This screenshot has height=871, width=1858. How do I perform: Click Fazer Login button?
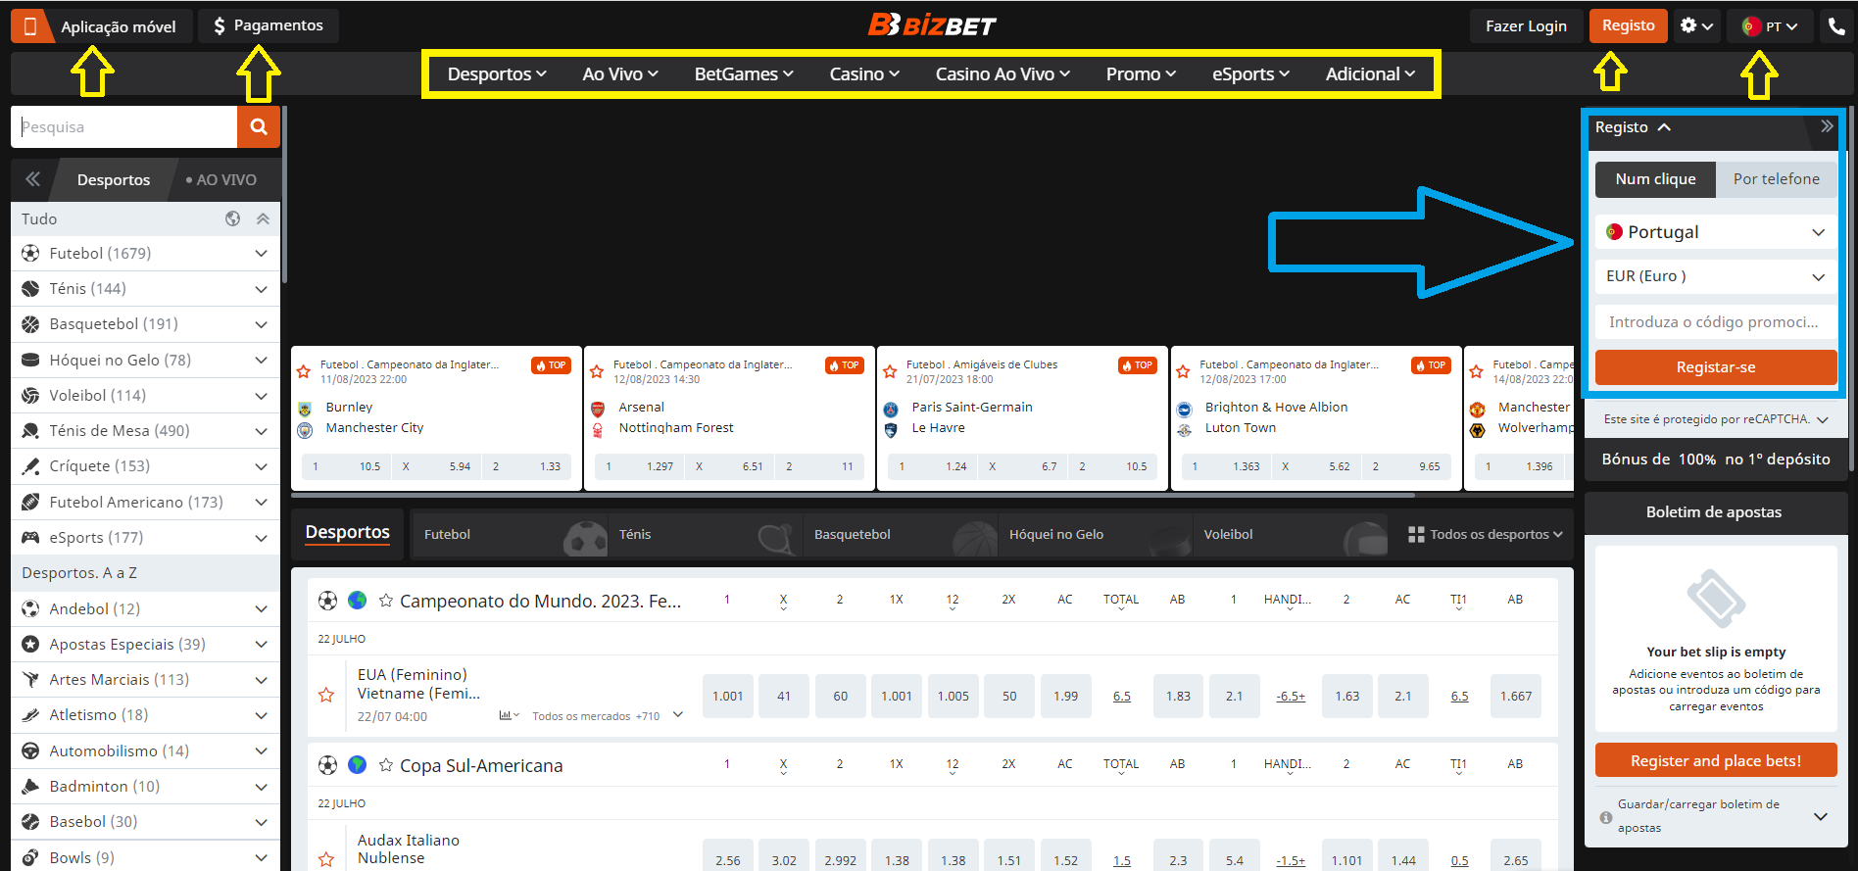(1526, 26)
